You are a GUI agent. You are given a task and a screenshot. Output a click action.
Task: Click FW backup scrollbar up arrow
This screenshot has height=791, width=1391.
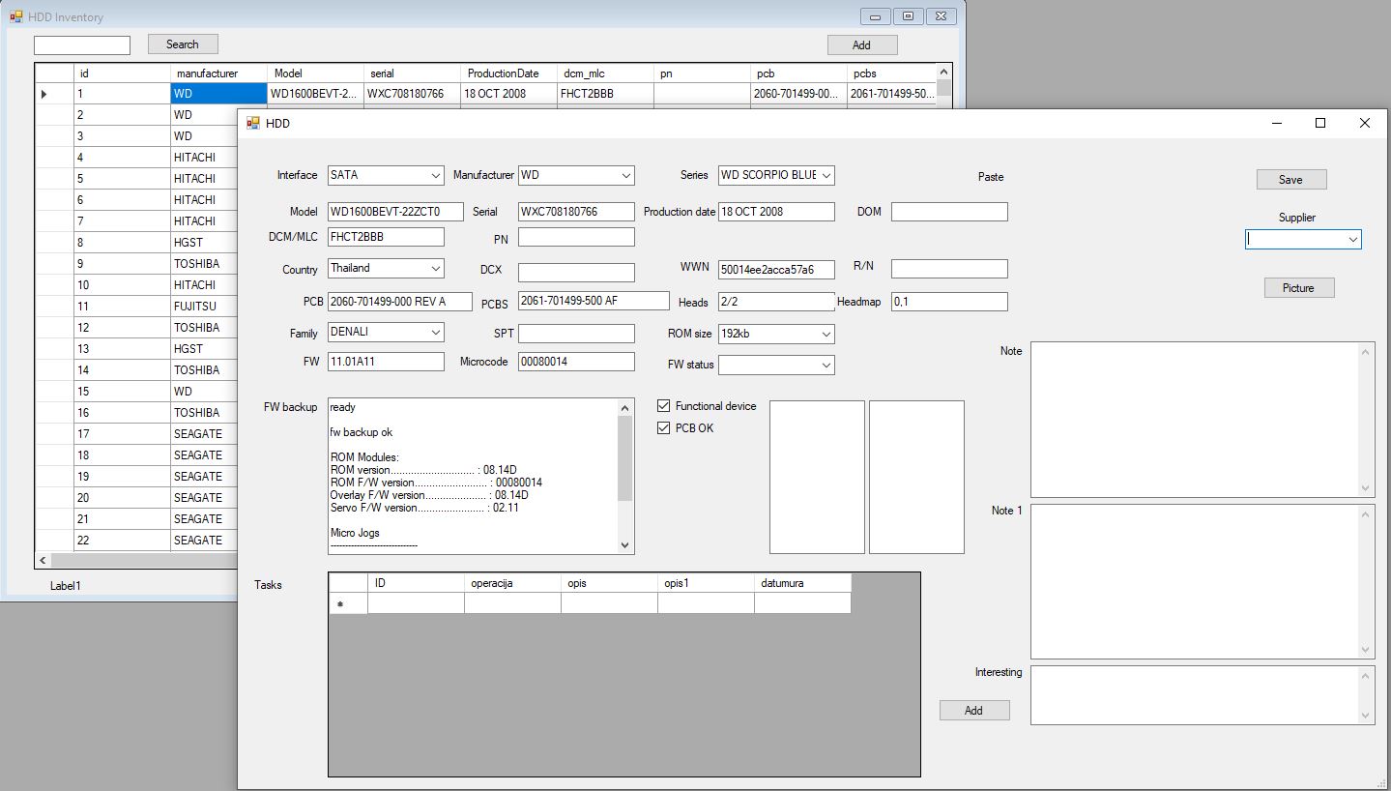click(x=624, y=407)
